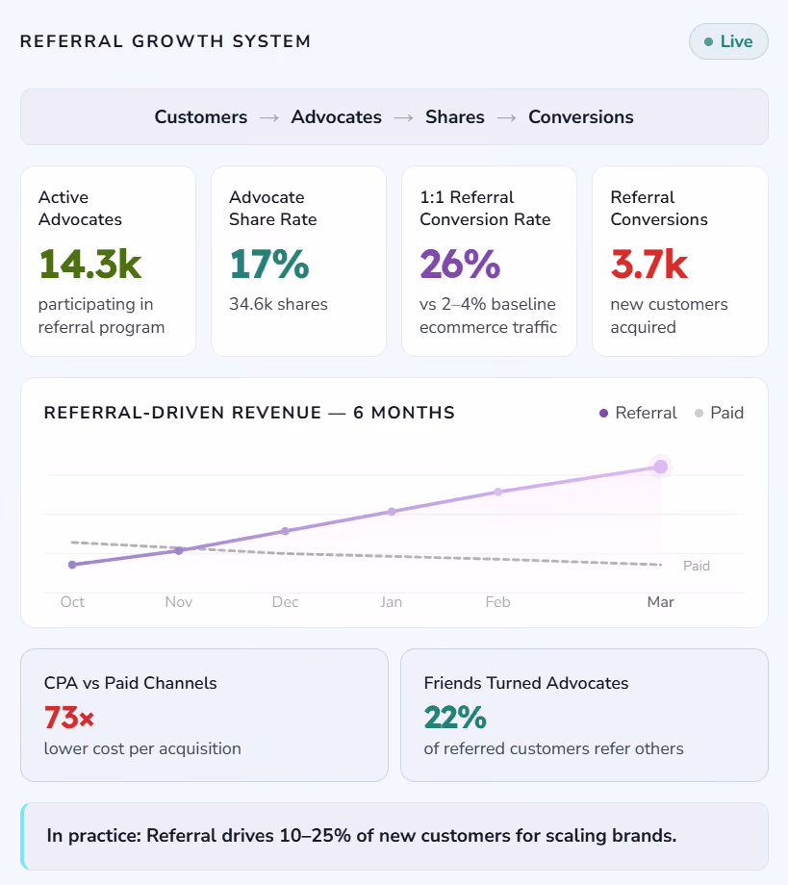This screenshot has width=788, height=885.
Task: Toggle the Paid legend item
Action: [719, 413]
